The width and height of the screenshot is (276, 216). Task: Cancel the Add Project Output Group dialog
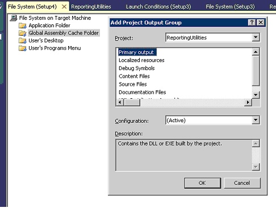pyautogui.click(x=242, y=183)
